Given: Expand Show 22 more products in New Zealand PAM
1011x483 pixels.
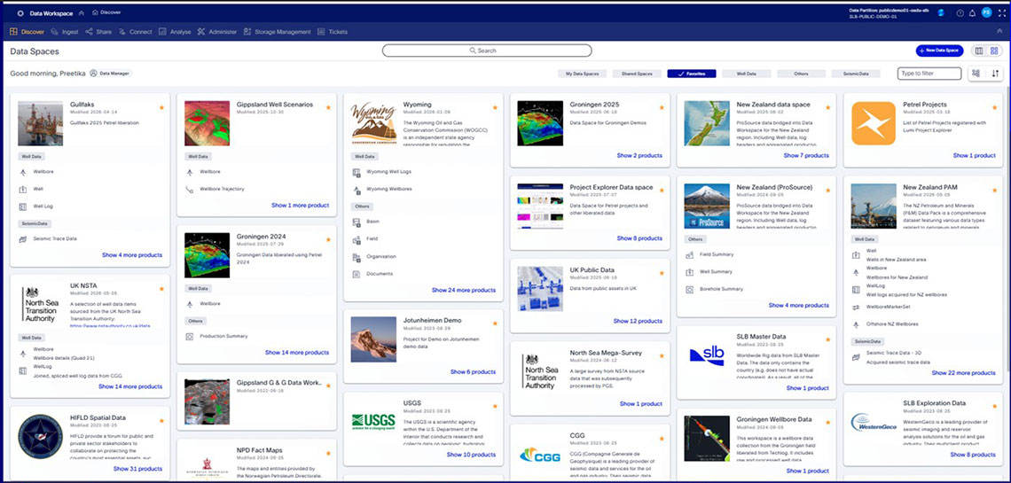Looking at the screenshot, I should [963, 373].
